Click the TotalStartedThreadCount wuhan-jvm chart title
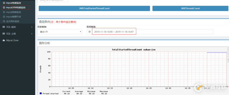Image resolution: width=229 pixels, height=95 pixels. click(134, 50)
